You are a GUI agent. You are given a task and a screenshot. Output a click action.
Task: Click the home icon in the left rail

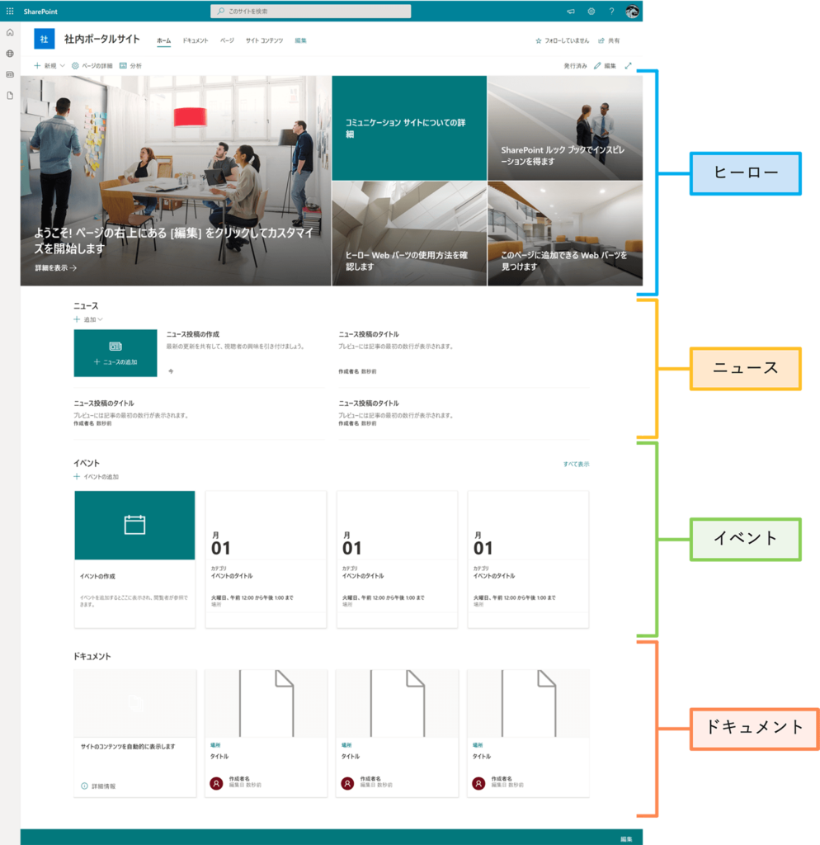[x=10, y=32]
